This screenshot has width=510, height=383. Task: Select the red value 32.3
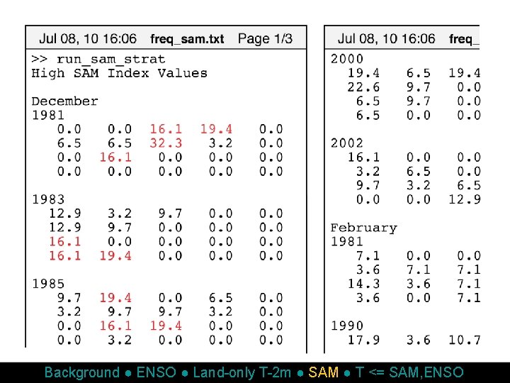(x=166, y=143)
